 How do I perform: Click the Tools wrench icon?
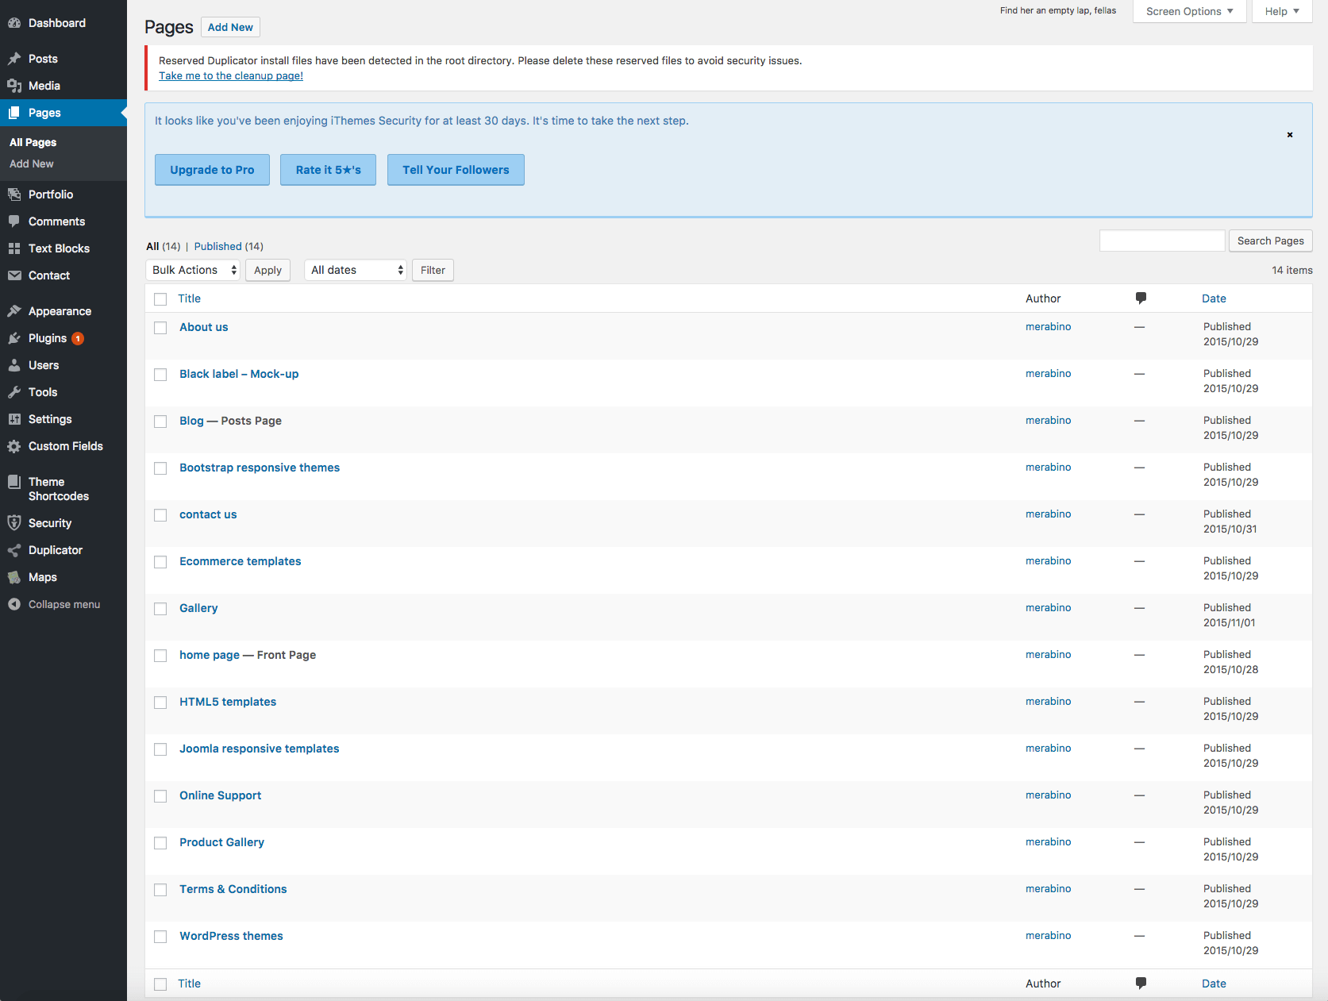(x=14, y=392)
